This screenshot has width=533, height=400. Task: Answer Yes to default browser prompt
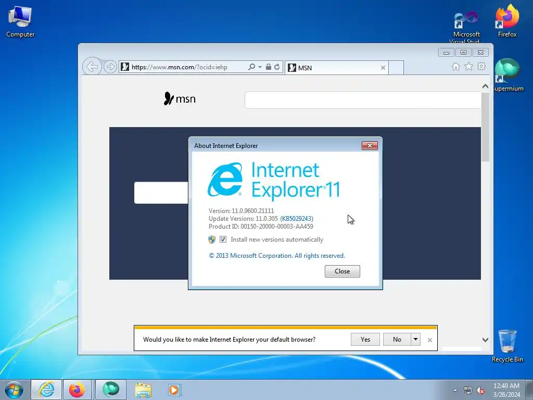[x=365, y=340]
